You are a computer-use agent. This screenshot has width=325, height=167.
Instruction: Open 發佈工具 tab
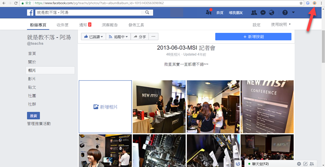(136, 25)
